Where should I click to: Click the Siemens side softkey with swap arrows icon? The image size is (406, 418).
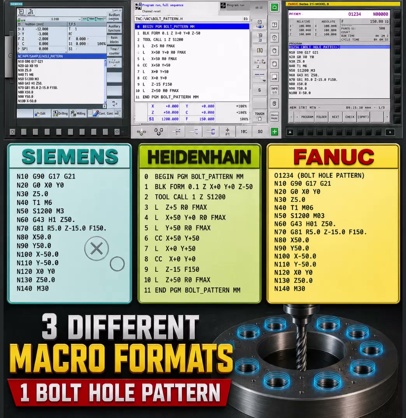[114, 103]
